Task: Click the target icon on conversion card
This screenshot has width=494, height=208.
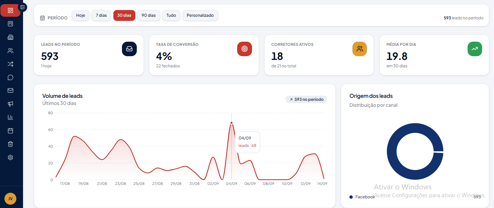Action: tap(245, 49)
